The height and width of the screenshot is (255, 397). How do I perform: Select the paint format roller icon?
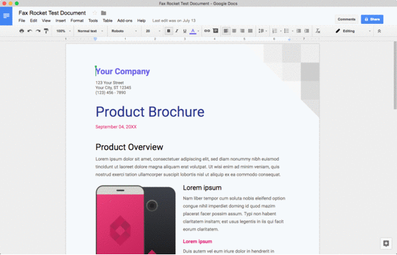tap(46, 31)
